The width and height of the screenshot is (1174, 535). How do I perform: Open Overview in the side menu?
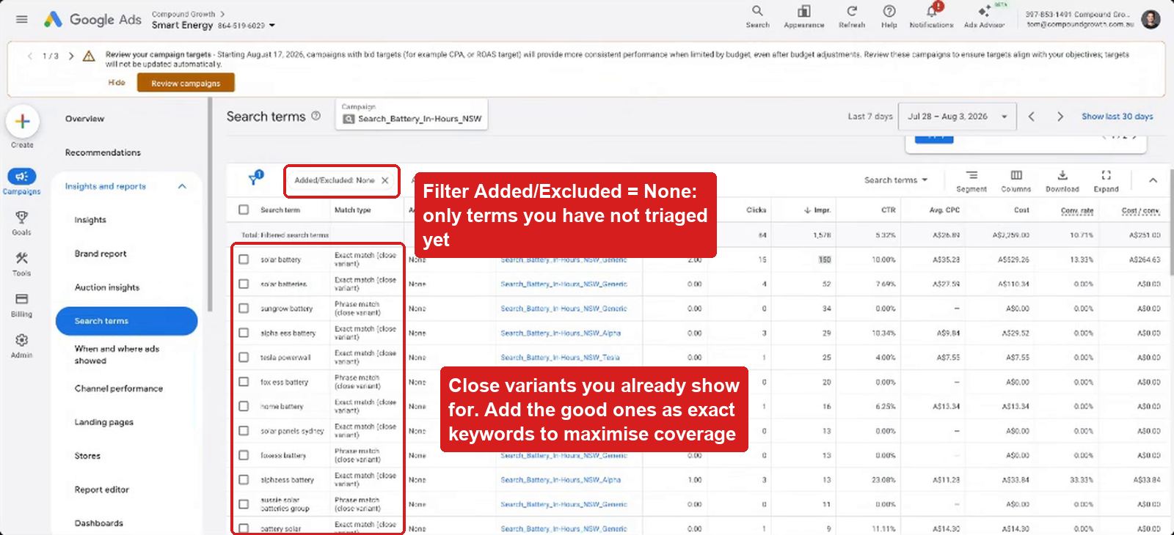pos(84,119)
